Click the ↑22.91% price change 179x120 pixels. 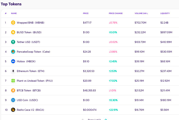tap(113, 110)
